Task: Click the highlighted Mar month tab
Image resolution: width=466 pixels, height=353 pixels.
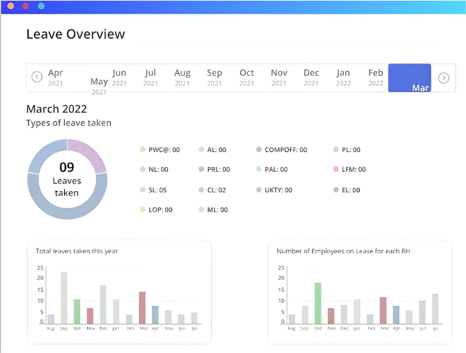Action: [410, 78]
